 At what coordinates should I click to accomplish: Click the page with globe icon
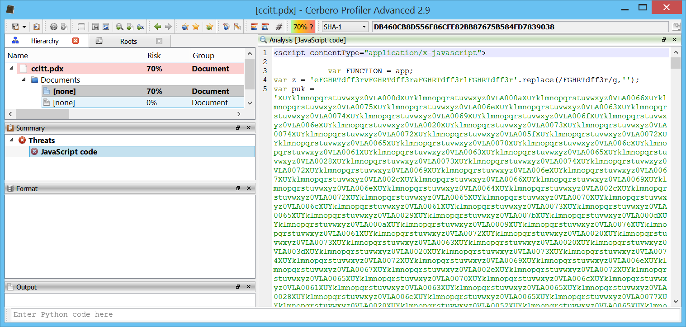click(227, 27)
